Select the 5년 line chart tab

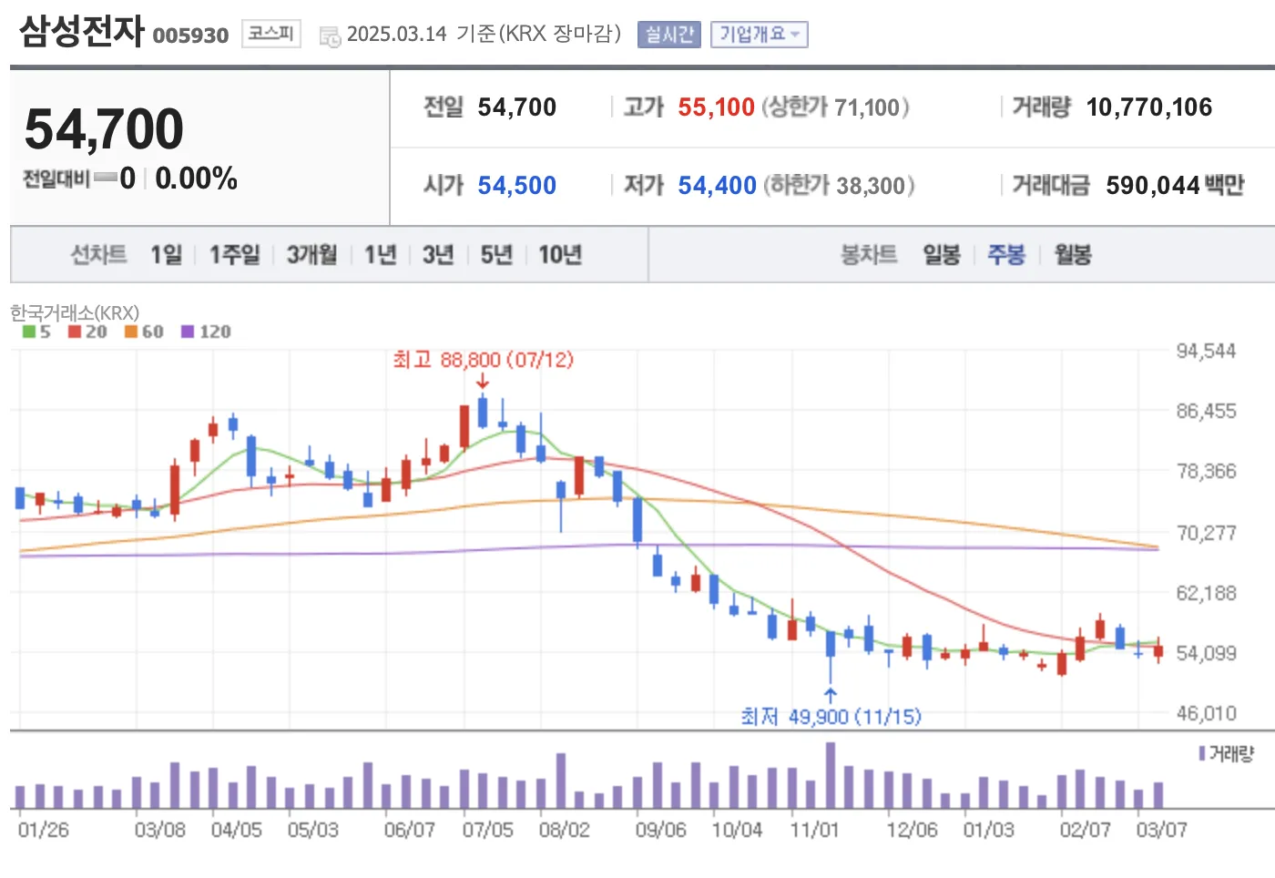496,254
